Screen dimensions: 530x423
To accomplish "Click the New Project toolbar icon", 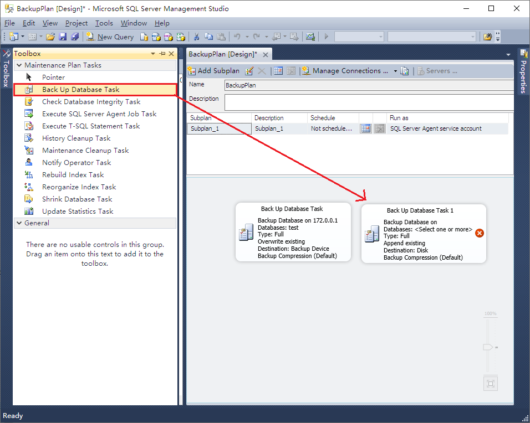I will click(x=14, y=37).
